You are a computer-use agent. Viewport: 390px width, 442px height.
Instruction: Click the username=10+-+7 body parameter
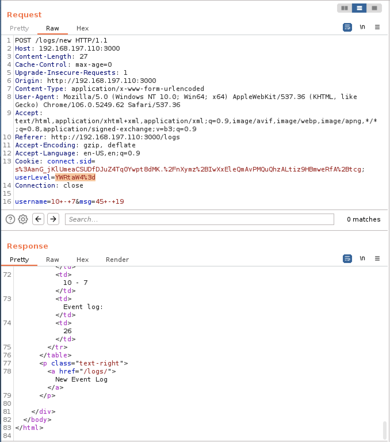45,201
